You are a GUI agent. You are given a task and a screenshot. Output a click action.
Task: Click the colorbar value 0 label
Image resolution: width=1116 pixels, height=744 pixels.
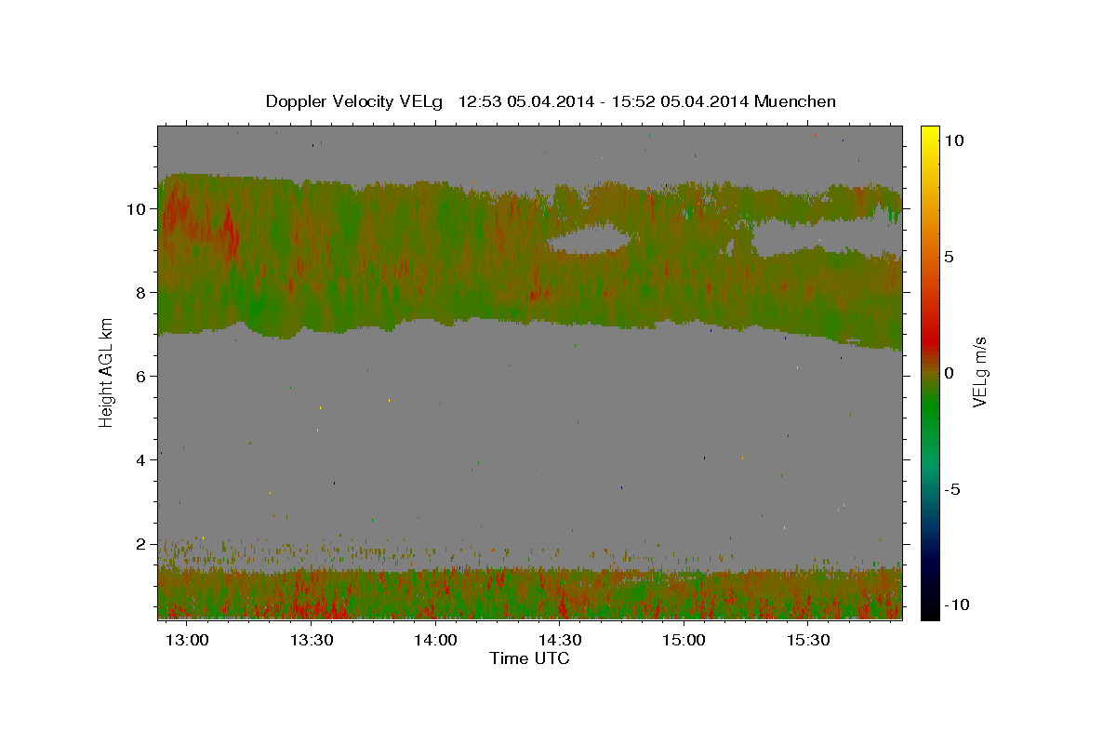(x=949, y=373)
